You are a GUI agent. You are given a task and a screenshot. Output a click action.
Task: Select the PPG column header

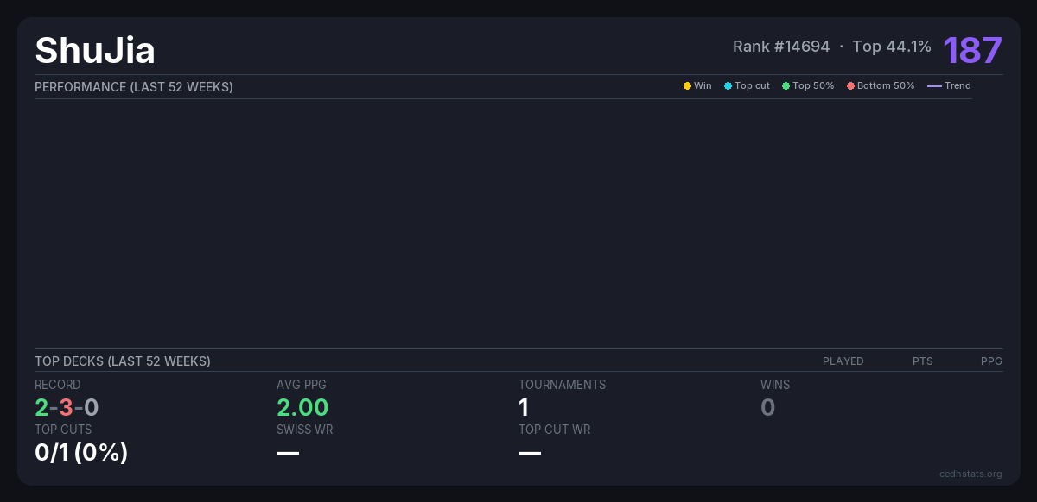(x=991, y=361)
